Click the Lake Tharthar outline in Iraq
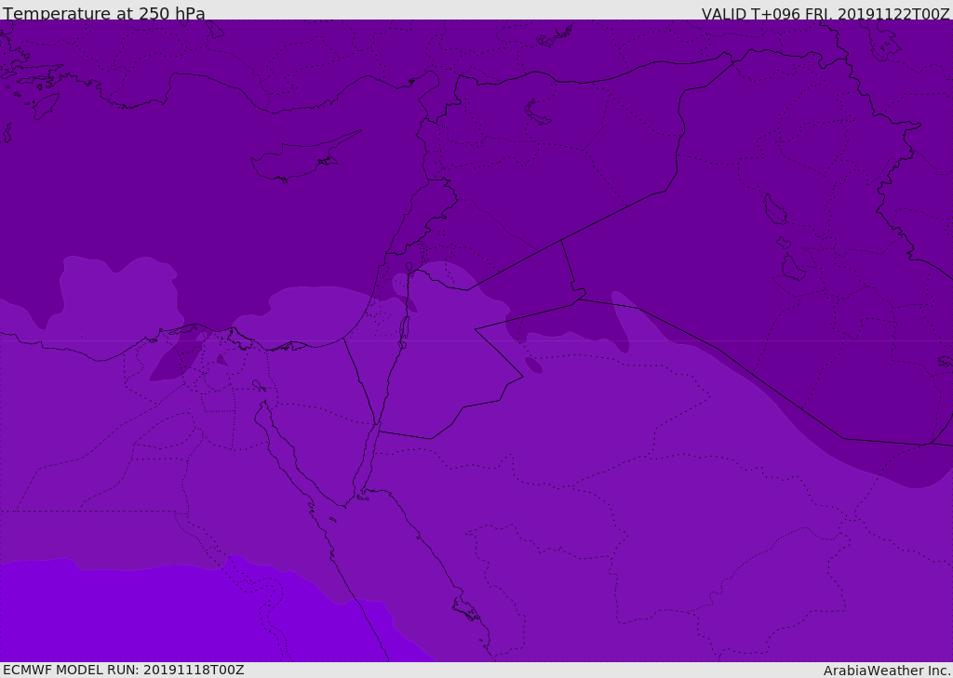Image resolution: width=953 pixels, height=678 pixels. (x=773, y=209)
